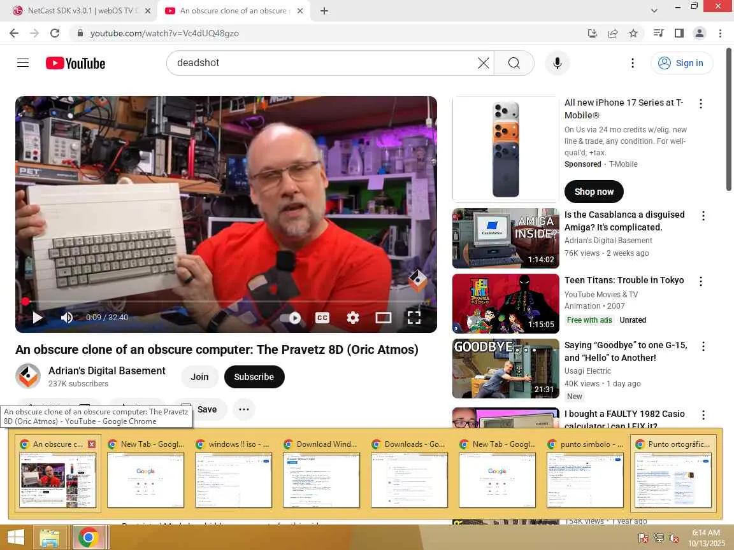Screen dimensions: 734x550
Task: Open menu for the Casablanca Amiga video
Action: tap(703, 216)
